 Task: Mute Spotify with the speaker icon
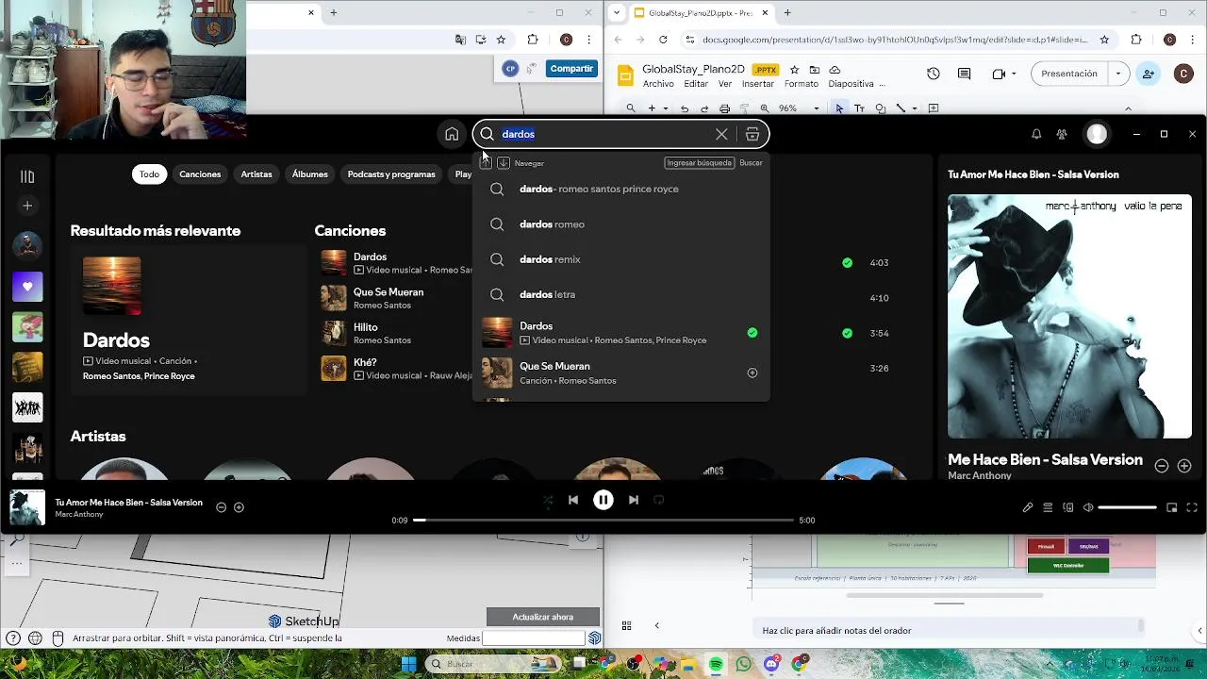point(1088,507)
